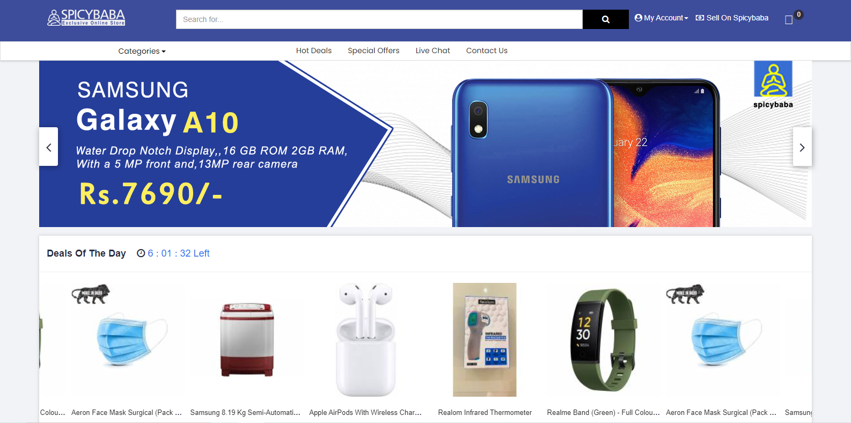This screenshot has width=851, height=423.
Task: Click the Sell On Spicybaba link
Action: click(x=732, y=18)
